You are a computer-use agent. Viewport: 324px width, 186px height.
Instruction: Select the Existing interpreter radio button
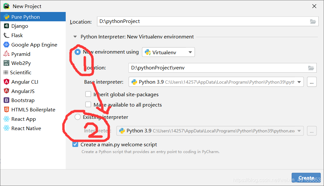coord(77,117)
